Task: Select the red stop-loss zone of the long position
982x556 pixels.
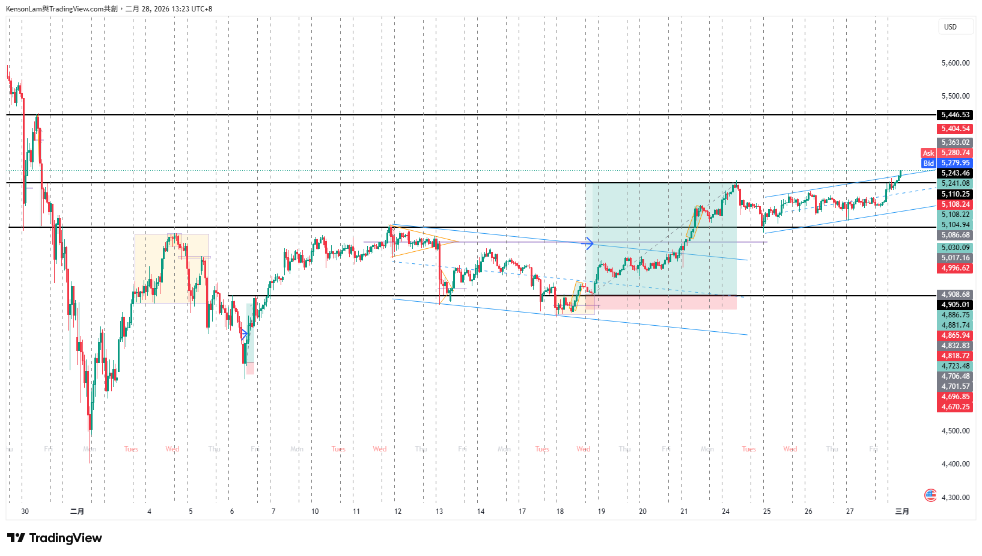Action: 661,302
